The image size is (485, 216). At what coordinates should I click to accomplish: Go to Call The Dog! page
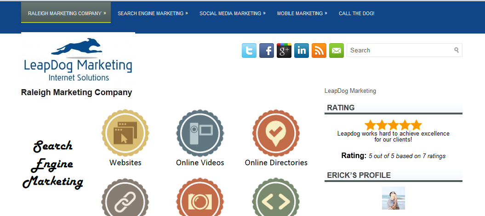click(357, 13)
